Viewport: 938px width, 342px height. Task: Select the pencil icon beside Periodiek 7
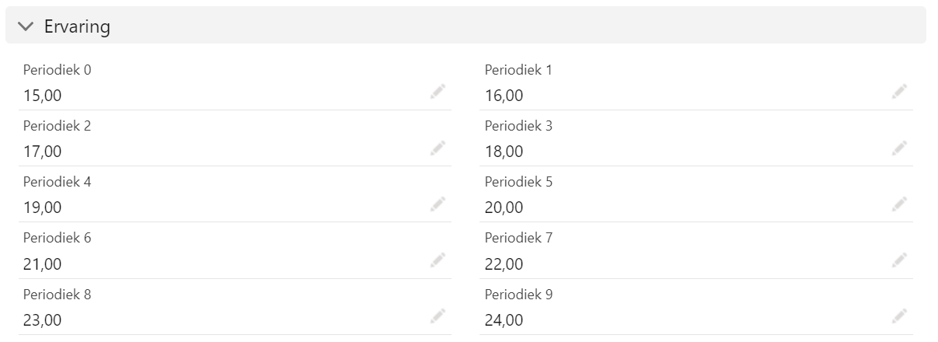[900, 260]
